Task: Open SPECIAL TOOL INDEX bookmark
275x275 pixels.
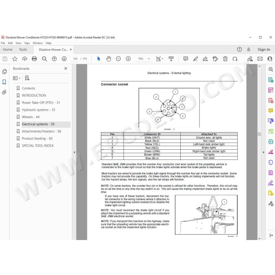Action: (x=38, y=146)
